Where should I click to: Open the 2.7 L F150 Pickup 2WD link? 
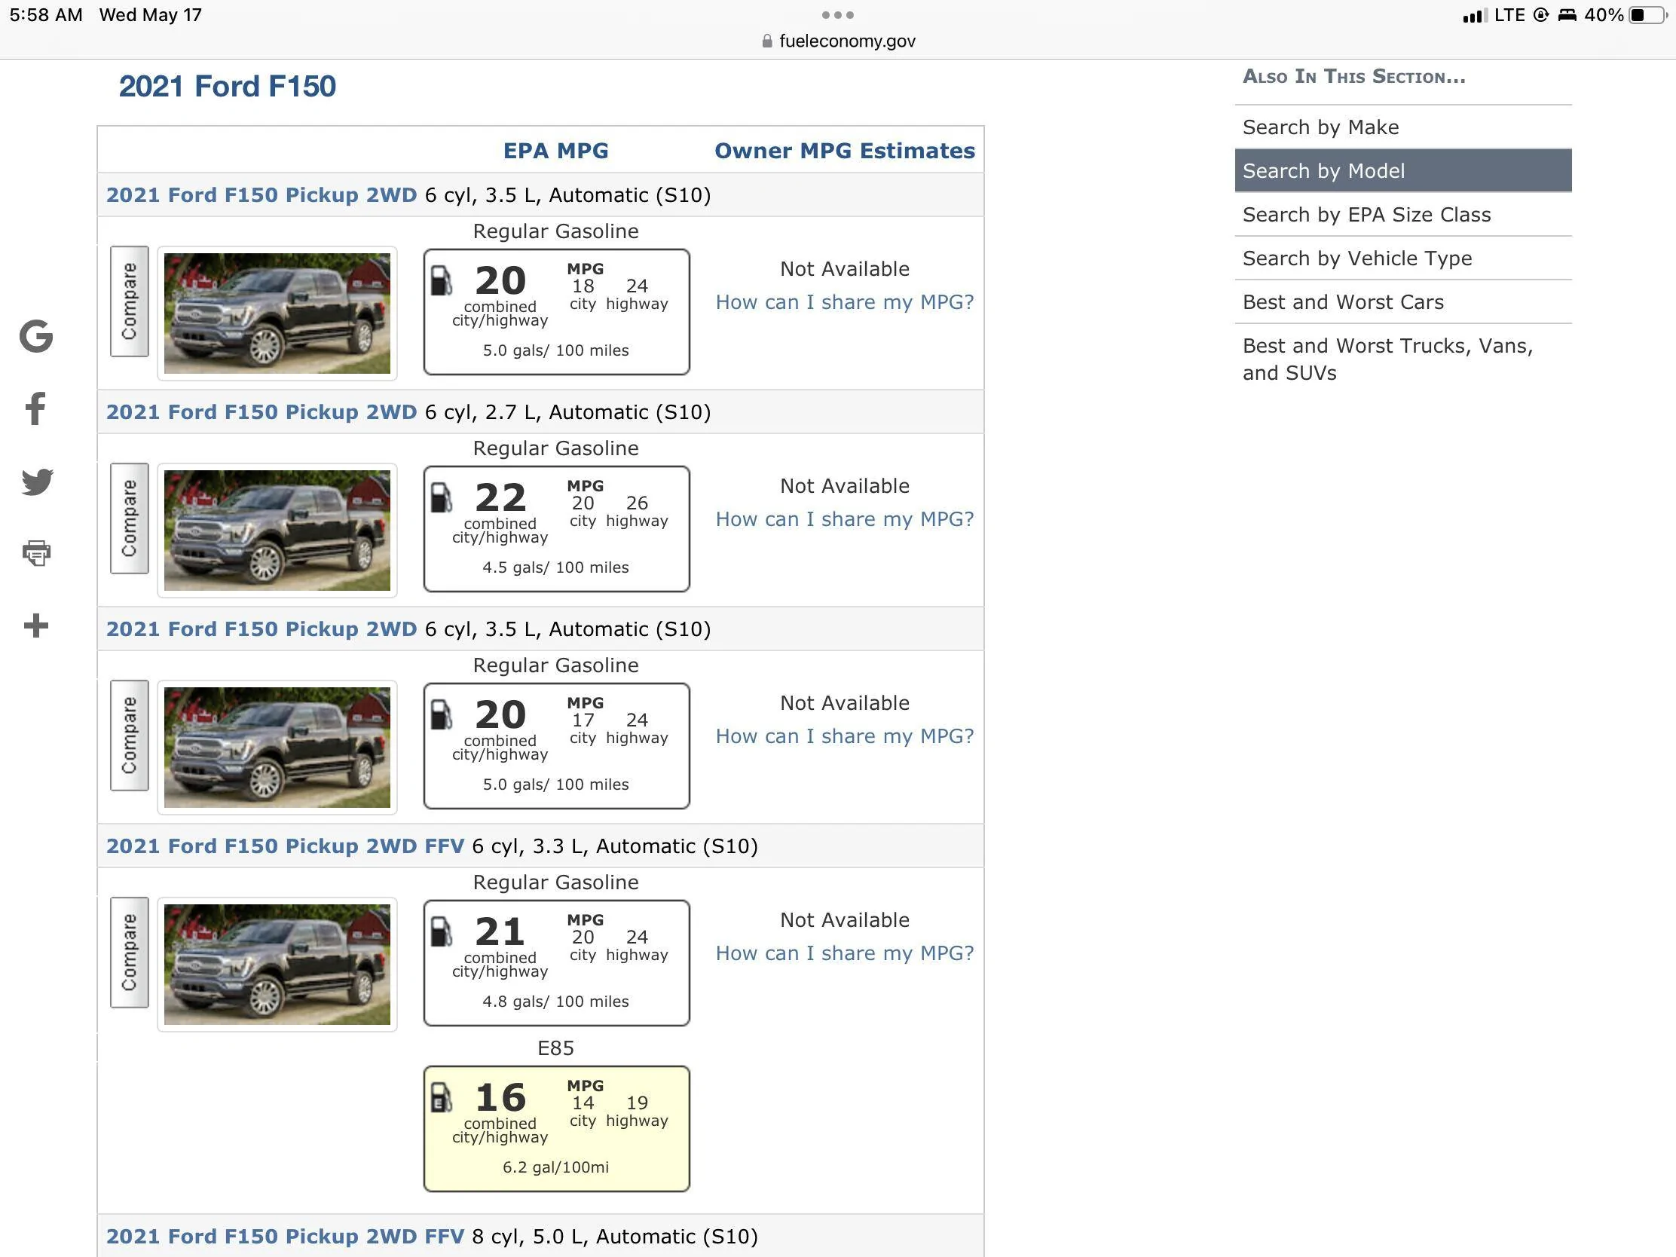point(261,412)
